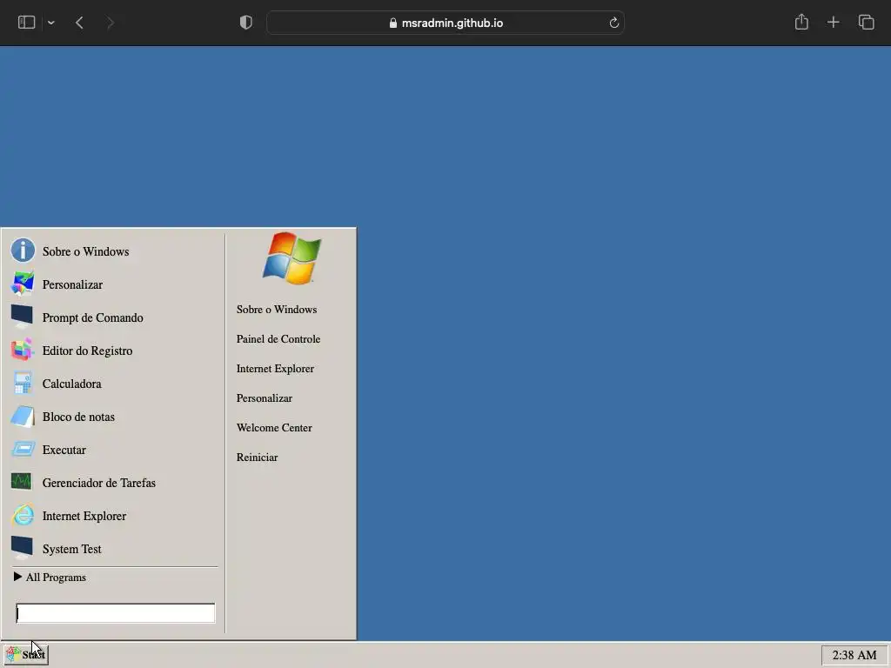Open the Gerenciador de Tarefas graph icon
This screenshot has height=668, width=891.
point(23,482)
